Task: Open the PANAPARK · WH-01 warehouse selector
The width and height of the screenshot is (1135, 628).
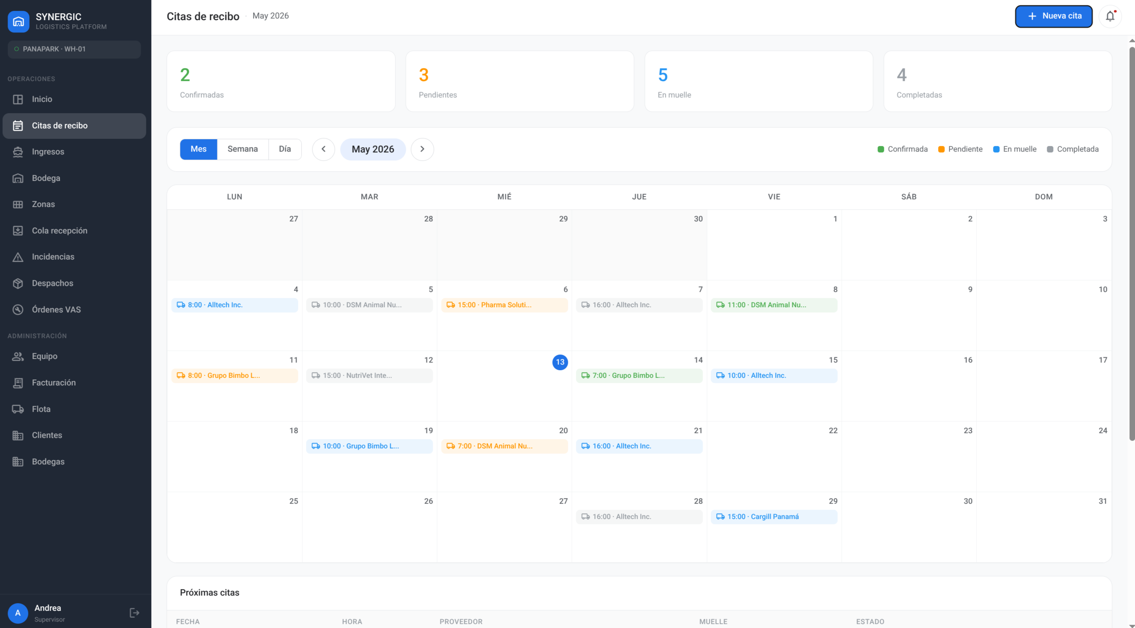Action: [x=74, y=49]
